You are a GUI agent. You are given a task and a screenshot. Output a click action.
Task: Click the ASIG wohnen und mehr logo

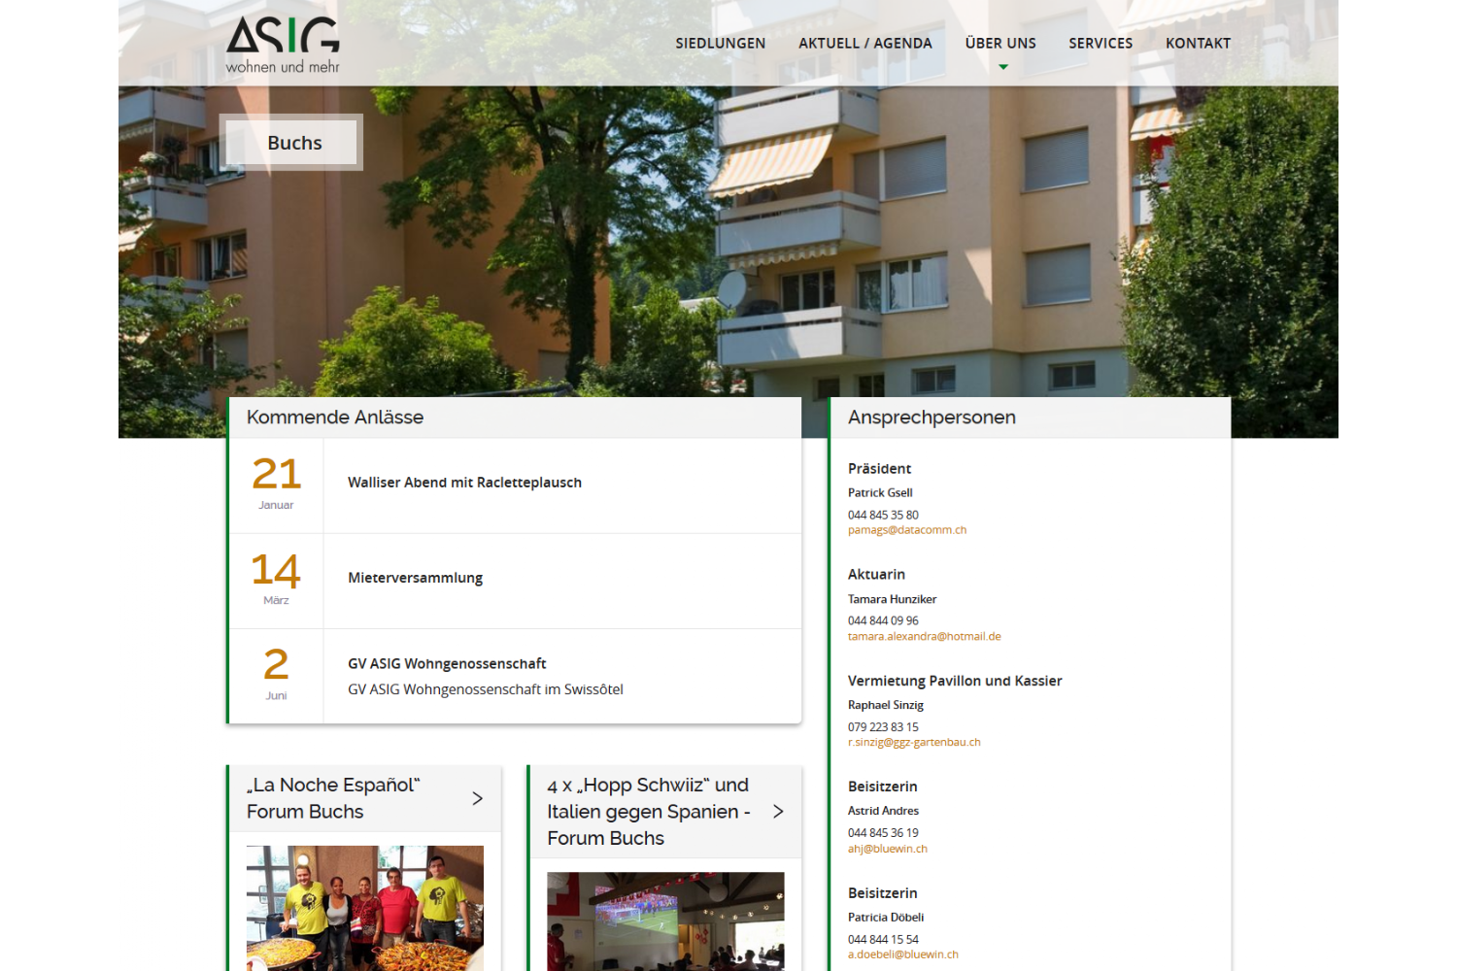(283, 45)
